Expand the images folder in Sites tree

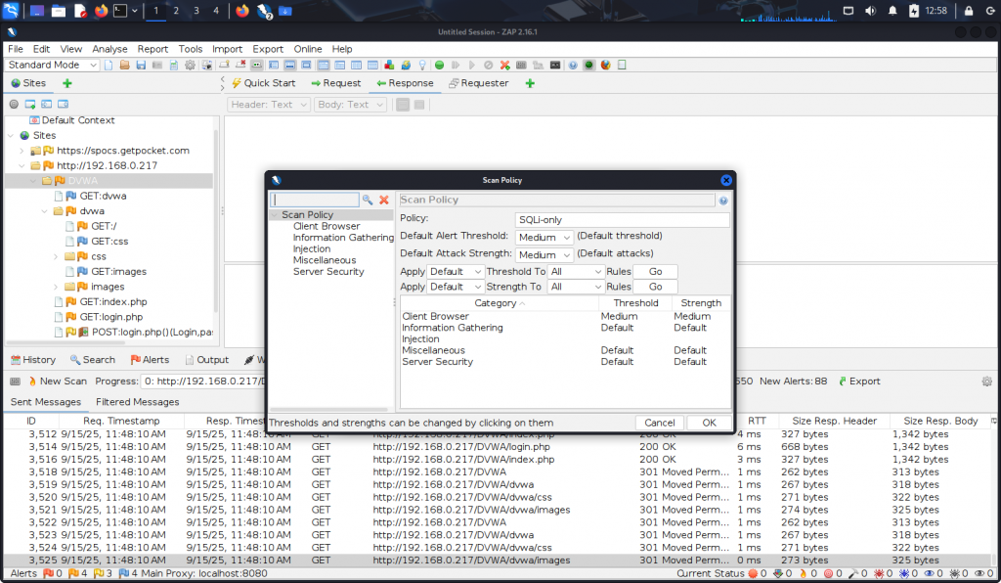56,287
